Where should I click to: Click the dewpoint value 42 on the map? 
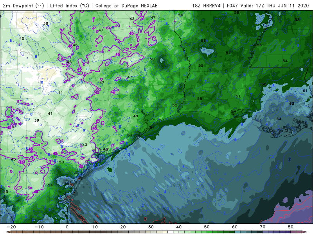point(132,19)
